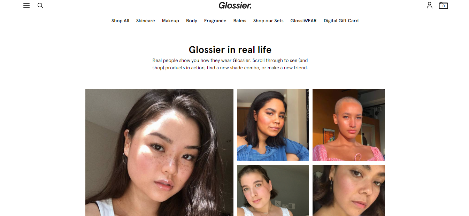Open the hamburger menu icon

point(26,6)
